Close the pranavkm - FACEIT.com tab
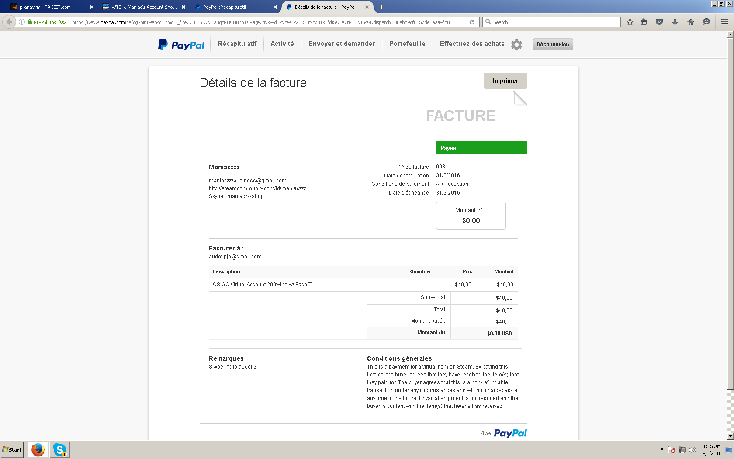 92,7
